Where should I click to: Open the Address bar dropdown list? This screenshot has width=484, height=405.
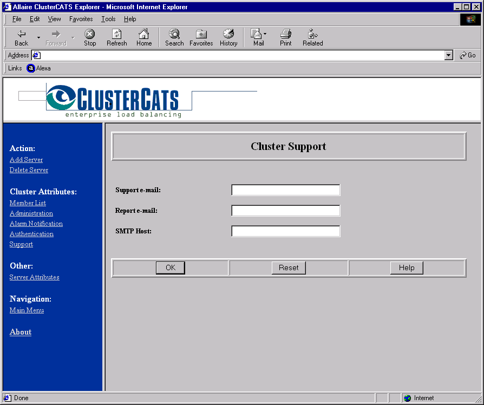click(x=448, y=55)
